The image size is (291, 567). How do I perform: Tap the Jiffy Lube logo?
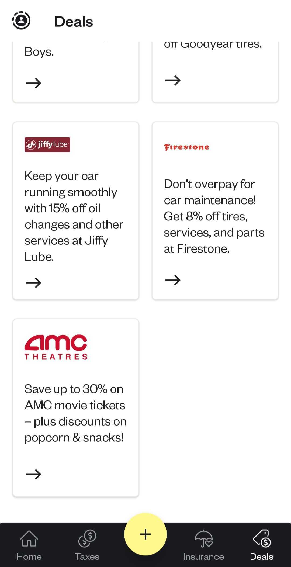click(47, 145)
